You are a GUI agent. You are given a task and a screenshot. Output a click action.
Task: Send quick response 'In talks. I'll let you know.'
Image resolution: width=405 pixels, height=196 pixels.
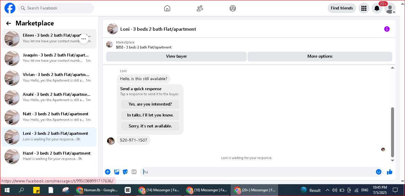coord(150,115)
